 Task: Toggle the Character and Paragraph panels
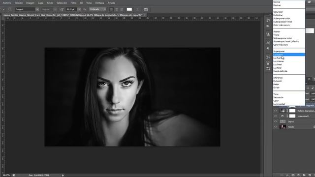[146, 9]
